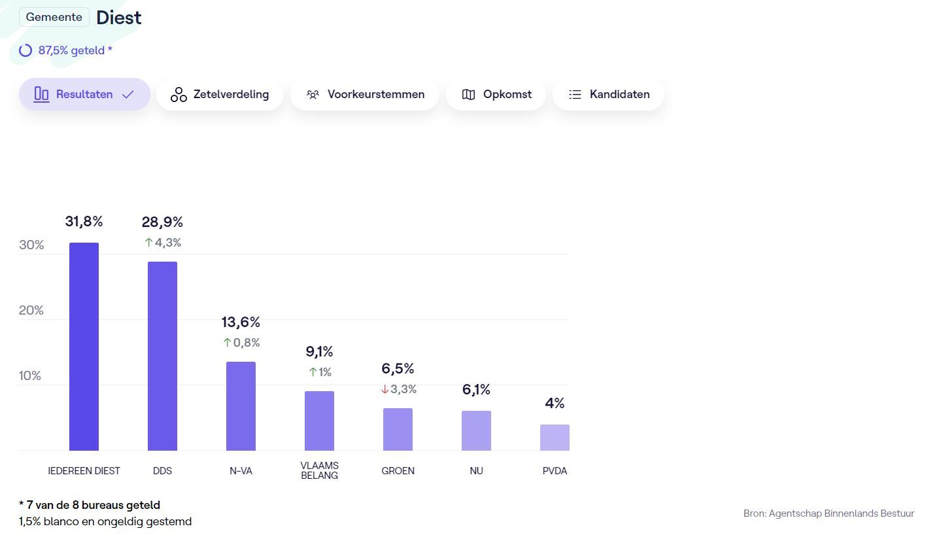Click the people icon for Voorkeurstemmen
Viewport: 926px width, 539px height.
click(313, 95)
